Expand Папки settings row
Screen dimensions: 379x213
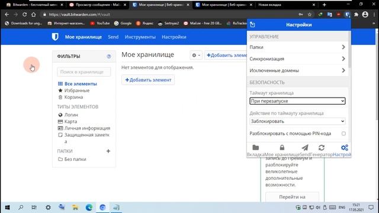(297, 47)
